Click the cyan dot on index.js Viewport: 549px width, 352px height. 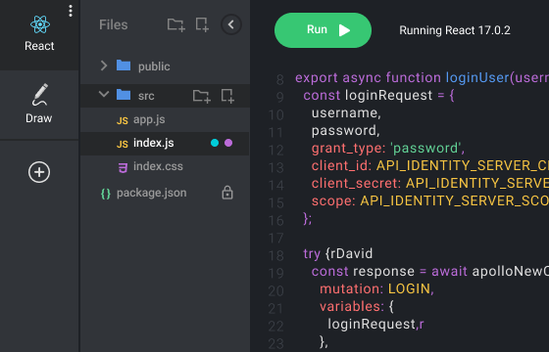tap(215, 143)
